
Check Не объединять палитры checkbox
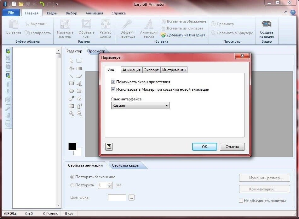tap(241, 200)
